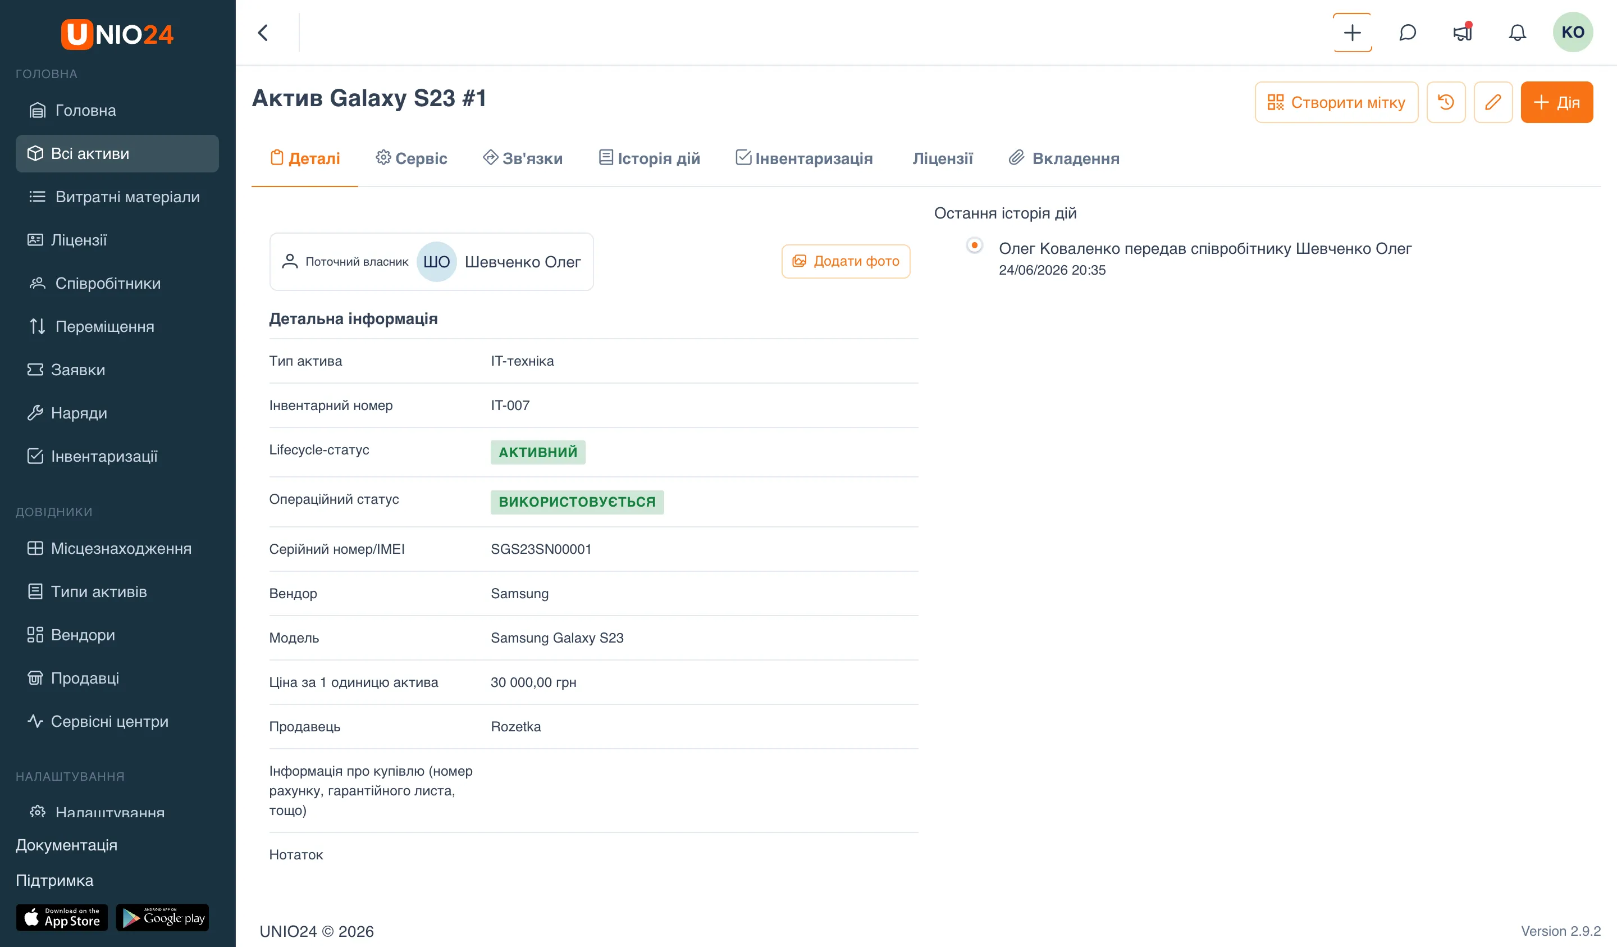Click the wrench icon beside 'Наряди'
Image resolution: width=1617 pixels, height=947 pixels.
35,413
